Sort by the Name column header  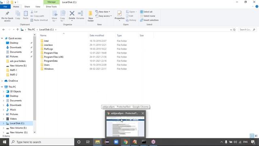pyautogui.click(x=43, y=35)
